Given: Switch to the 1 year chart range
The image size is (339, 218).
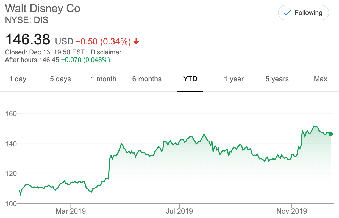Looking at the screenshot, I should pos(234,79).
